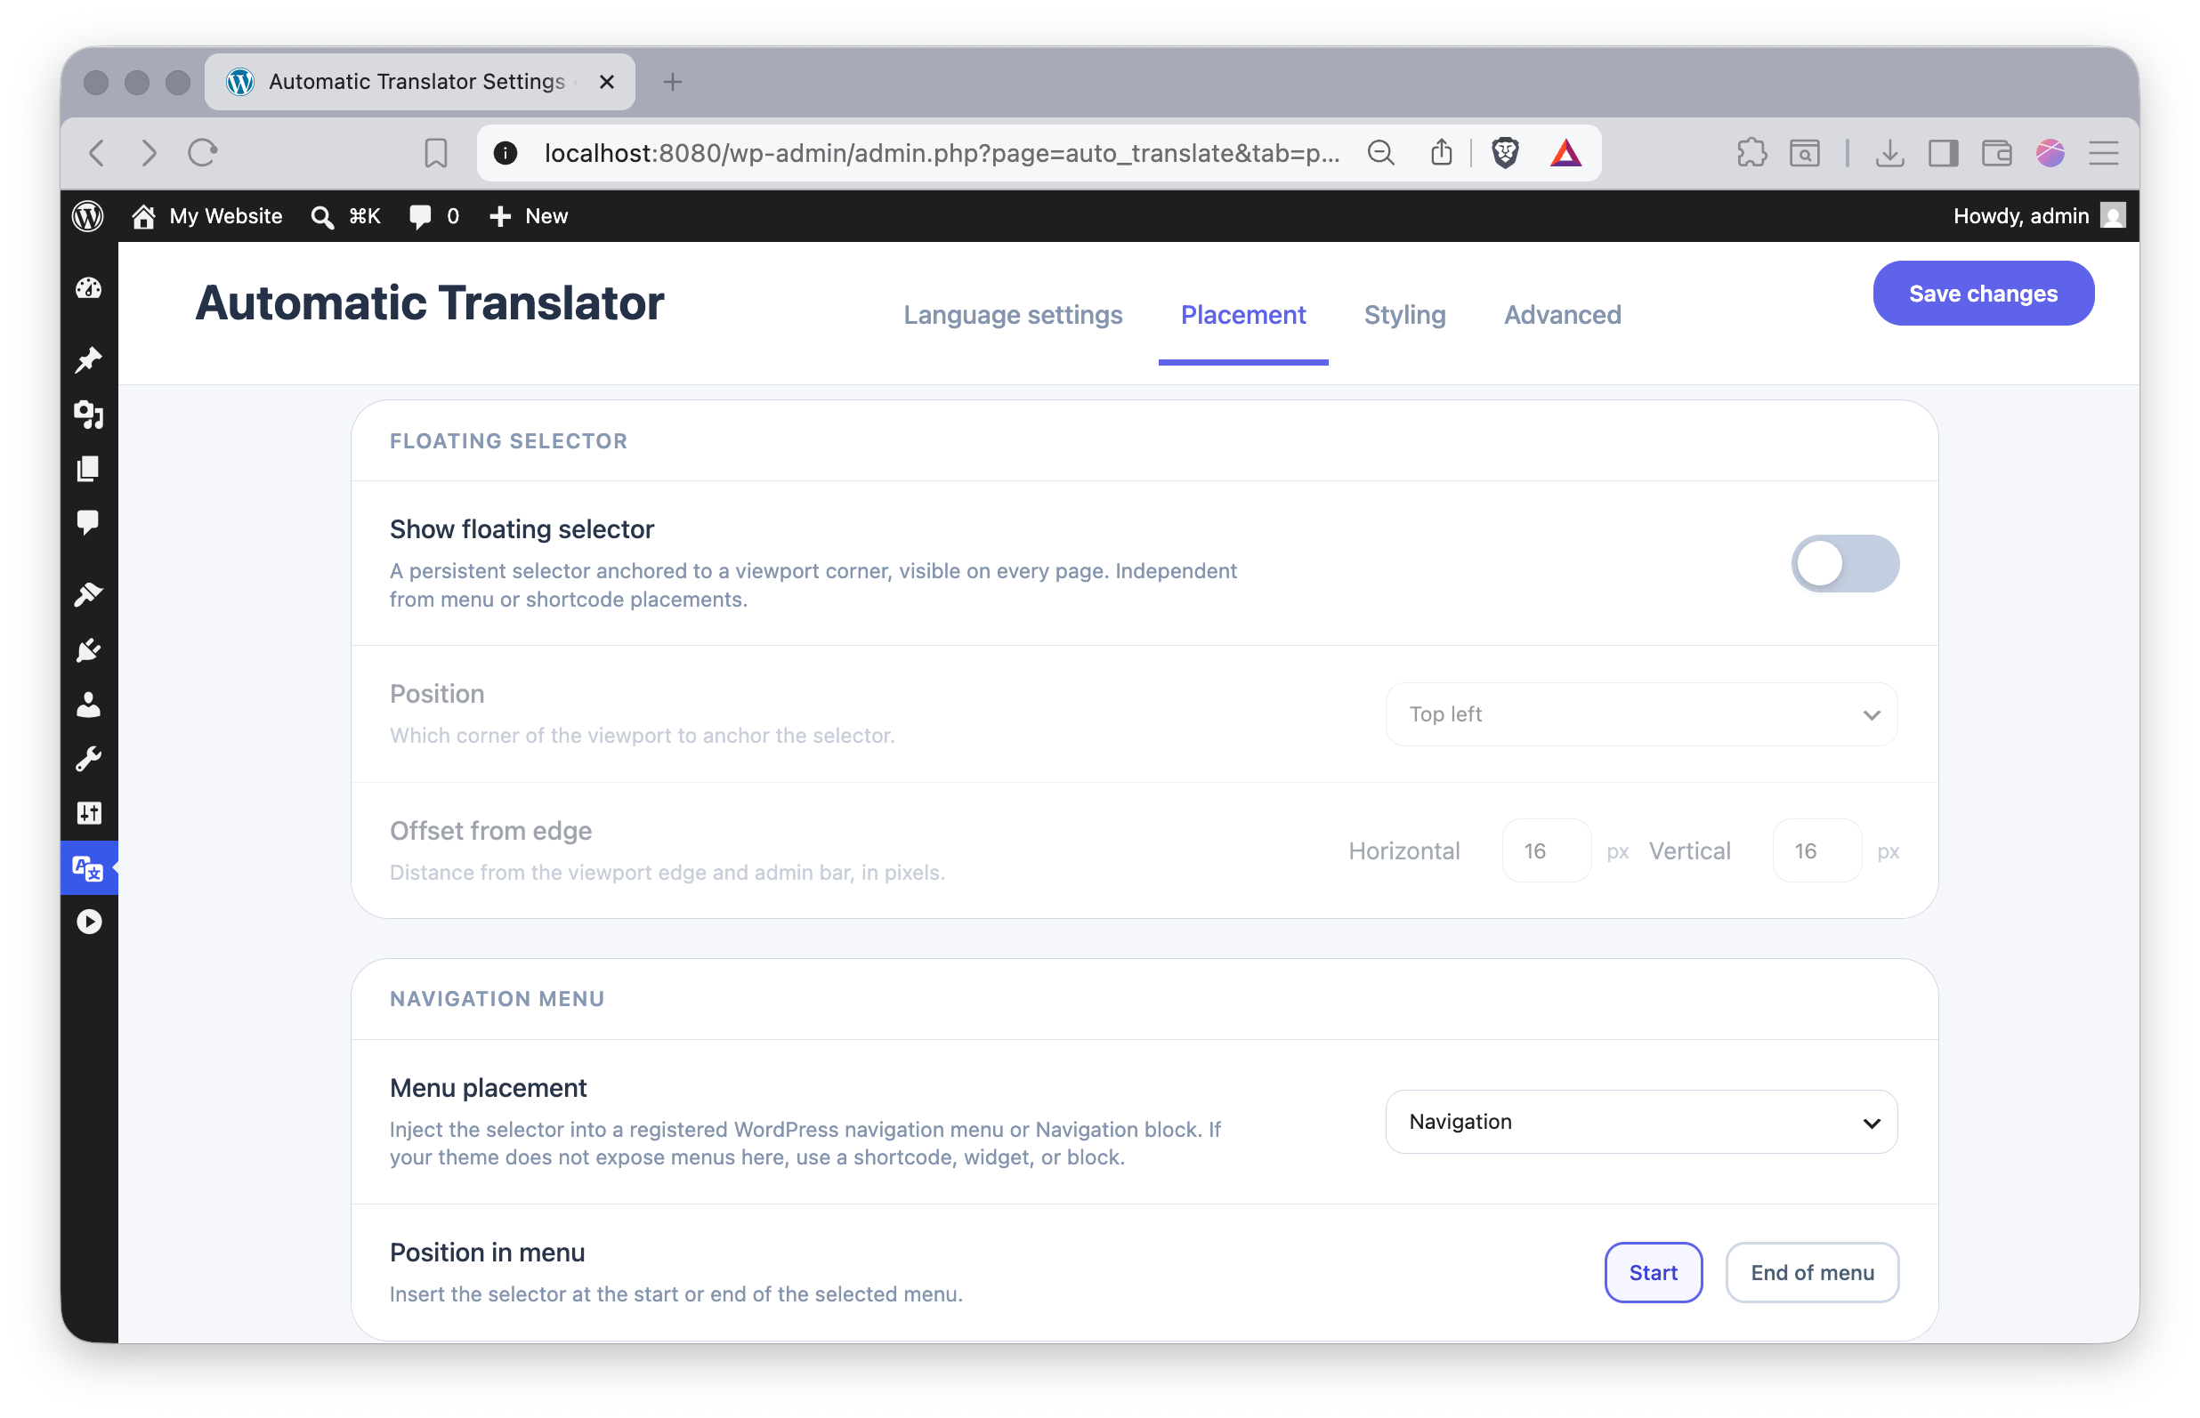Screen dimensions: 2200x1418
Task: Open the Pages sidebar icon
Action: tap(88, 469)
